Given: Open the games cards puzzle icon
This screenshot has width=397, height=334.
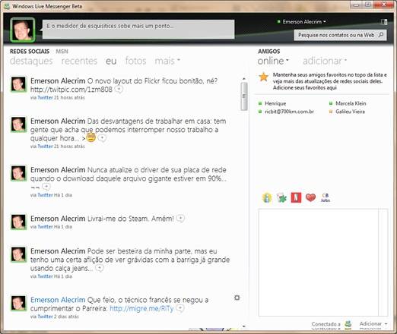Looking at the screenshot, I should click(281, 197).
